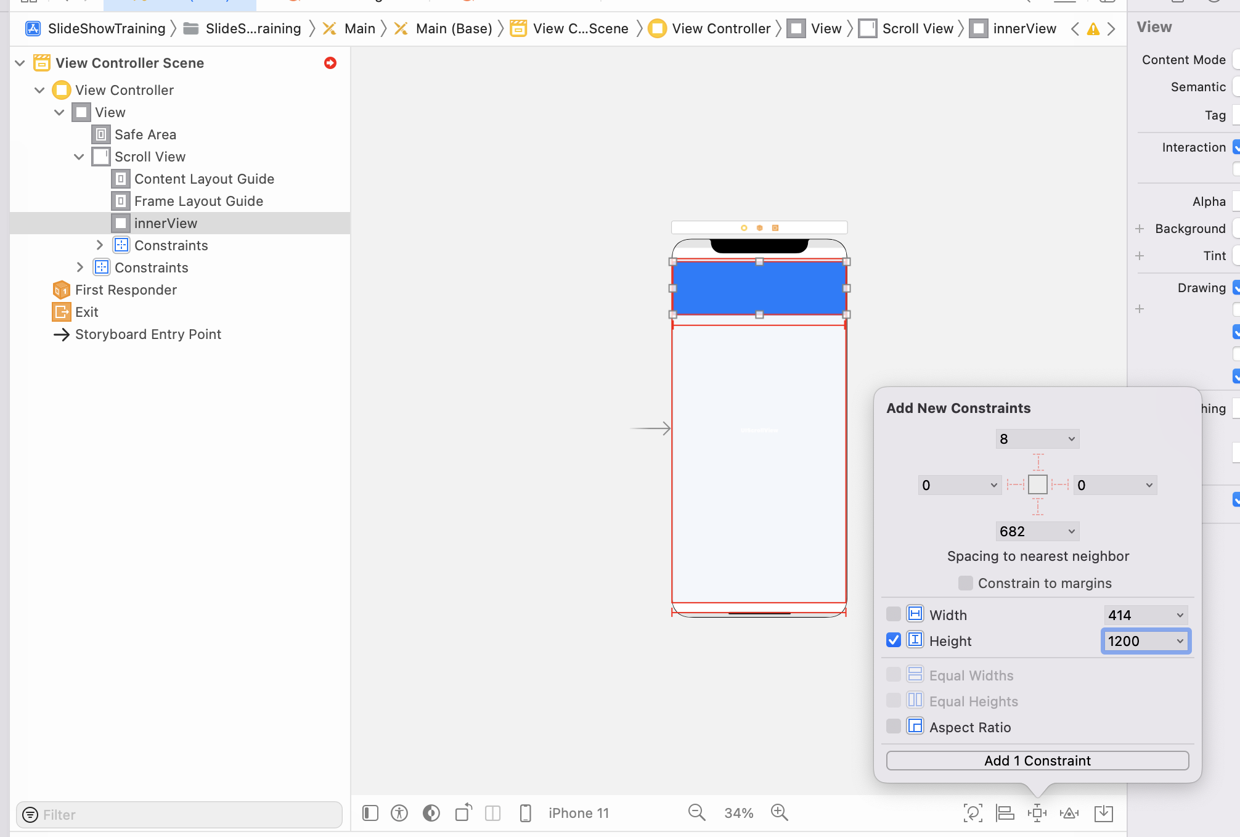The image size is (1240, 837).
Task: Enable the Width constraint checkbox
Action: [x=894, y=614]
